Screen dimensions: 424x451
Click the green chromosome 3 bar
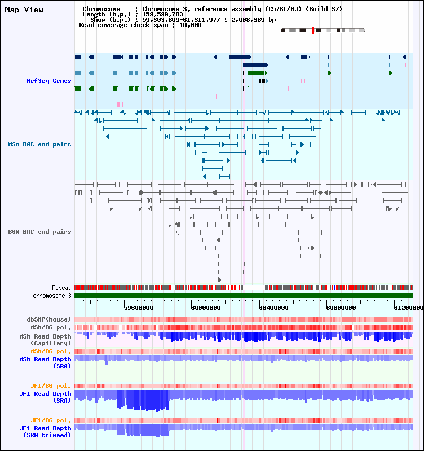click(244, 296)
